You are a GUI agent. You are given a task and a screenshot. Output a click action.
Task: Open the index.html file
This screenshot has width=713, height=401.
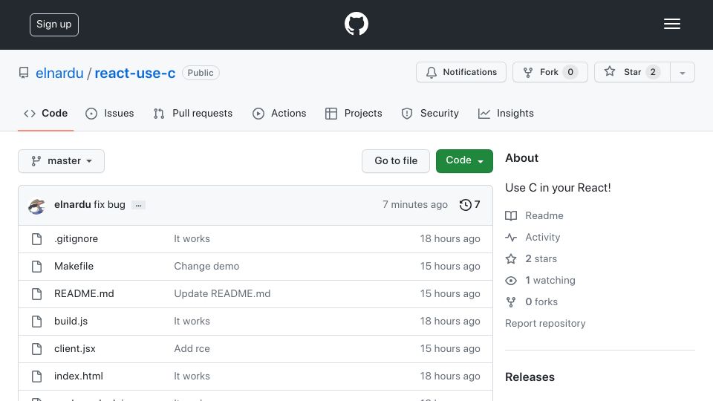click(79, 376)
